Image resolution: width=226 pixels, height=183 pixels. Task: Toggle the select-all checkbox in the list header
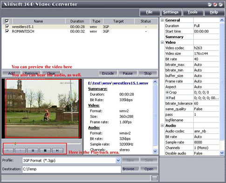point(7,21)
